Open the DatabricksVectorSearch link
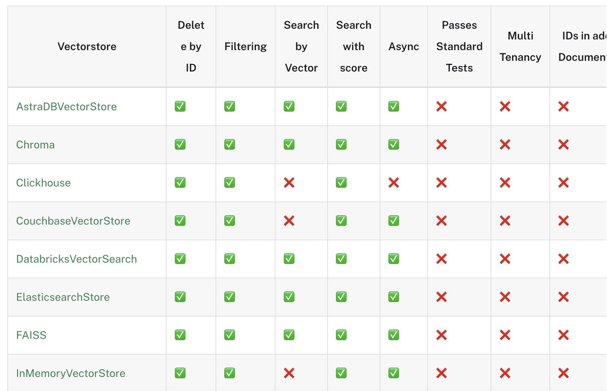This screenshot has height=391, width=607. click(77, 259)
